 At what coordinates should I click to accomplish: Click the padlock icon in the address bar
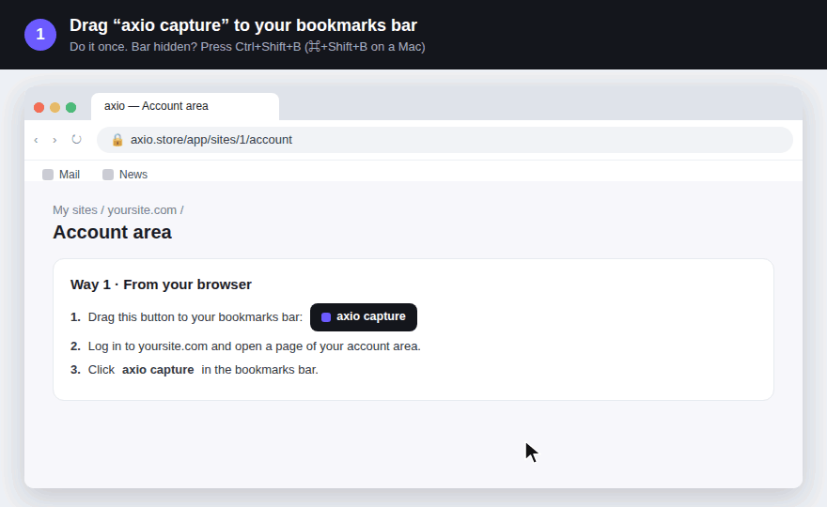(x=117, y=140)
